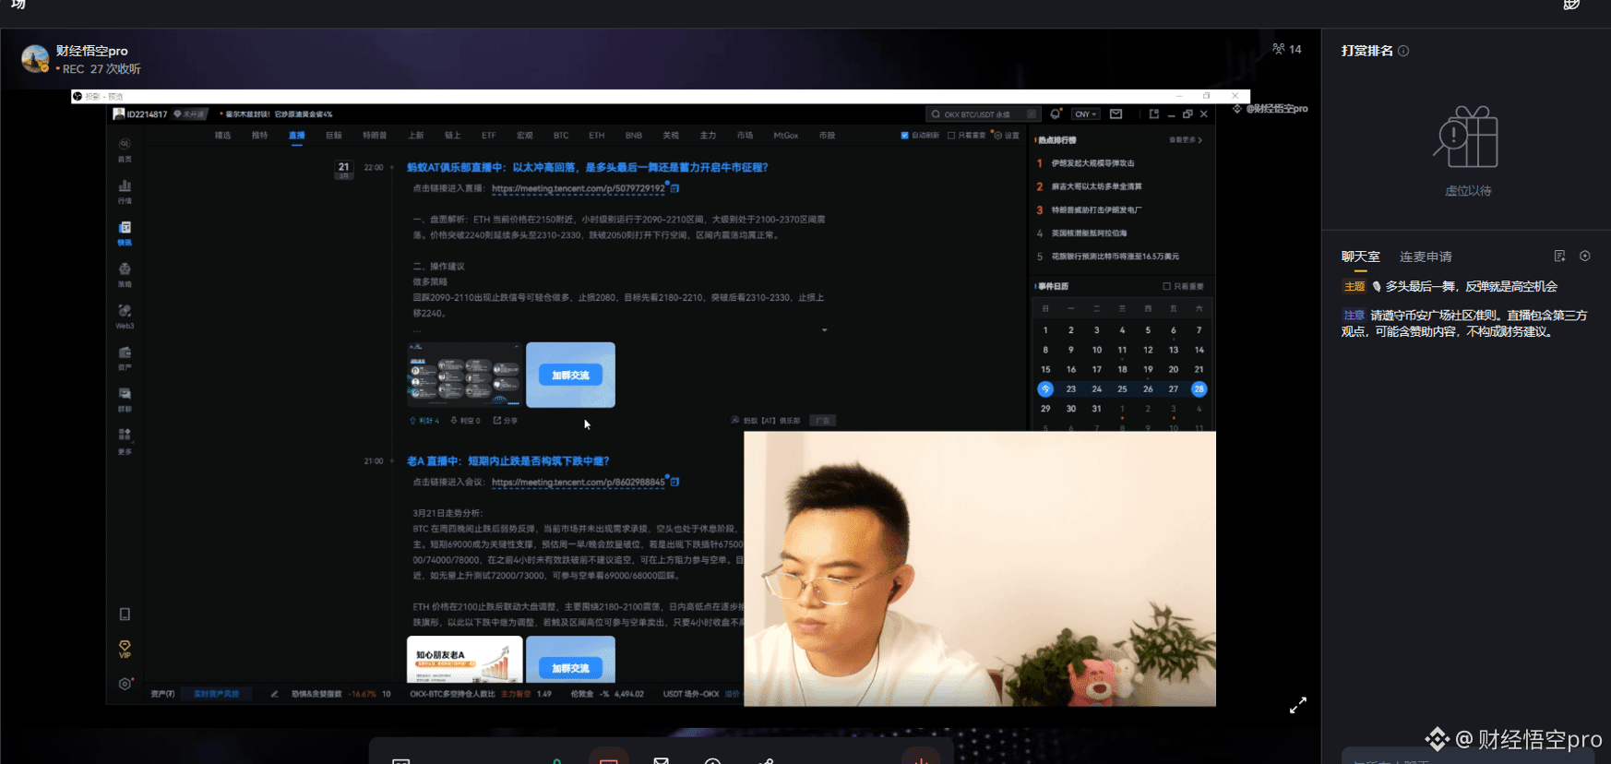Select the 快讯 news icon in sidebar
This screenshot has width=1611, height=764.
(125, 227)
